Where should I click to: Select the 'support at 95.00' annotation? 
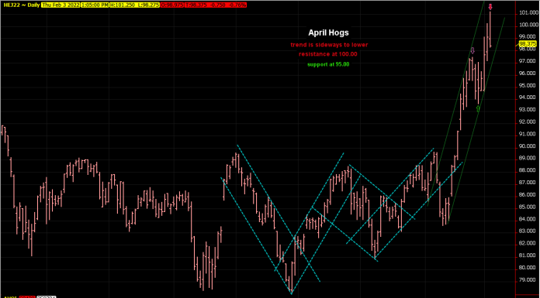(328, 64)
